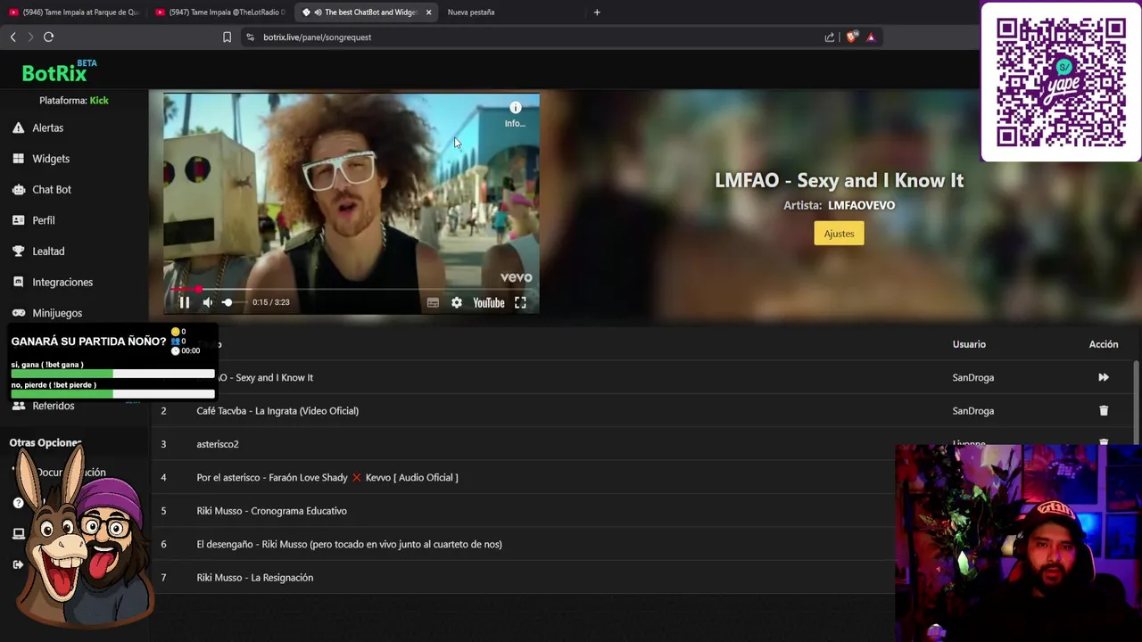The height and width of the screenshot is (642, 1142).
Task: Open the Brave Shields lion icon
Action: coord(852,37)
